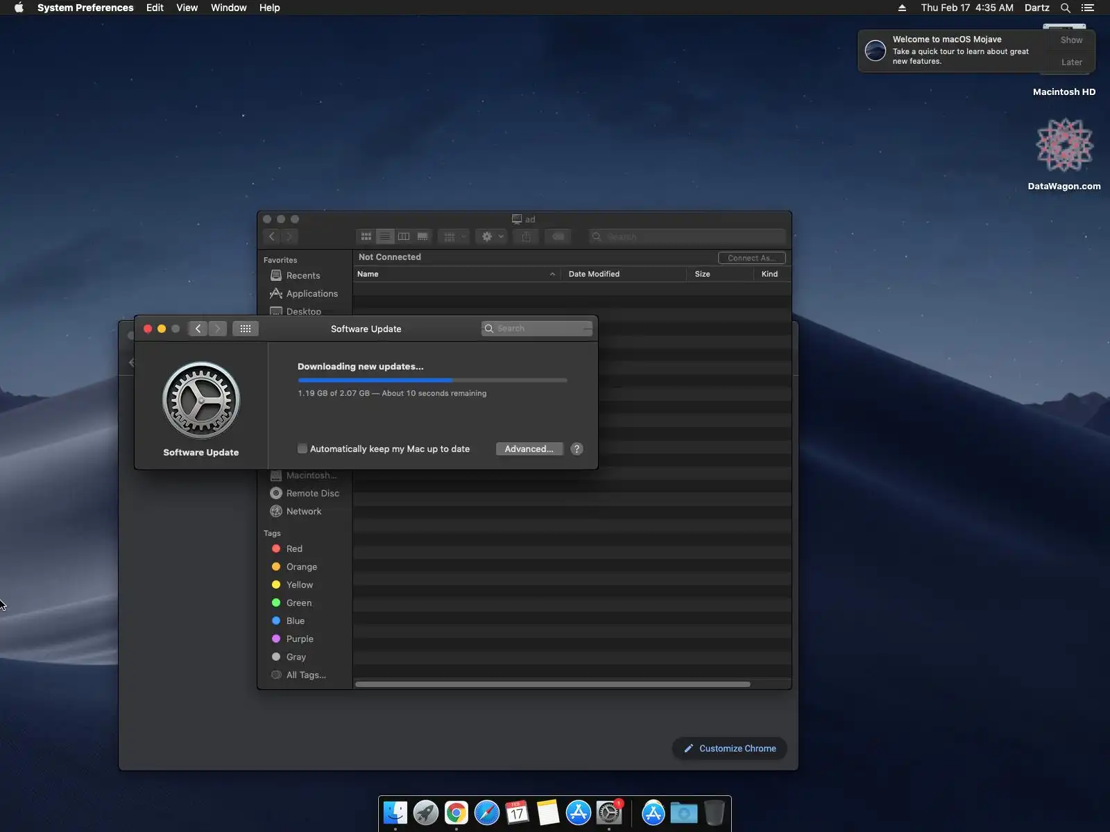The height and width of the screenshot is (832, 1110).
Task: Click the Finder horizontal scrollbar
Action: point(553,684)
